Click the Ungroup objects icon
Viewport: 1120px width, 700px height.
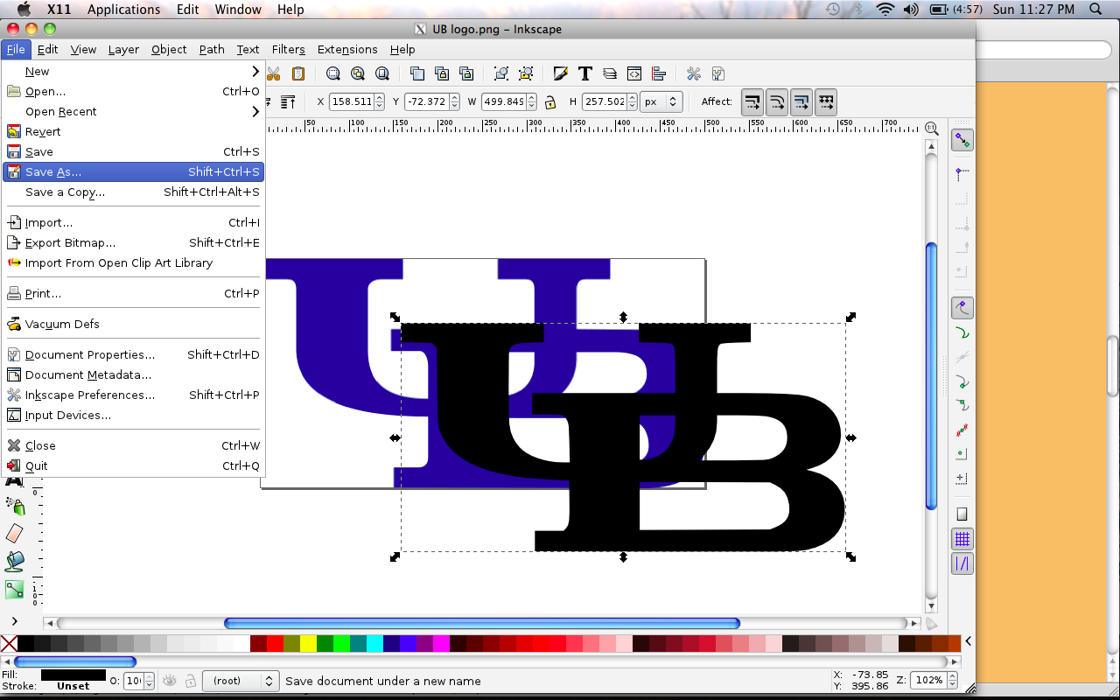point(526,73)
